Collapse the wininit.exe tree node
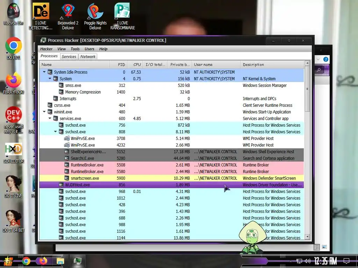The height and width of the screenshot is (268, 358). coord(44,112)
